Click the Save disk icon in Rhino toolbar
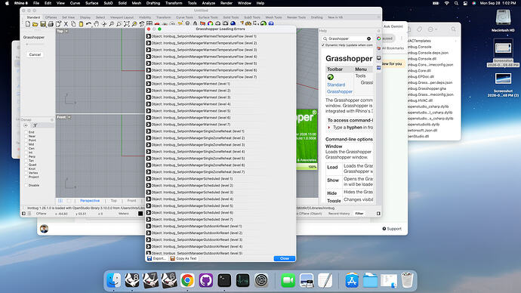Image resolution: width=521 pixels, height=293 pixels. click(43, 24)
